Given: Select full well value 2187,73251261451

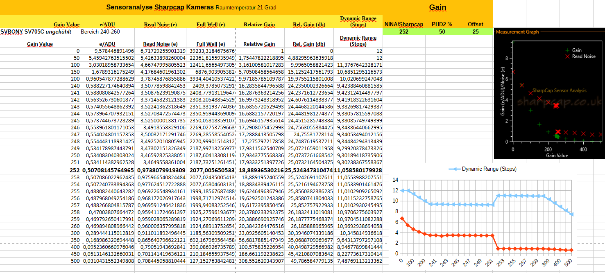Looking at the screenshot, I should 211,162.
